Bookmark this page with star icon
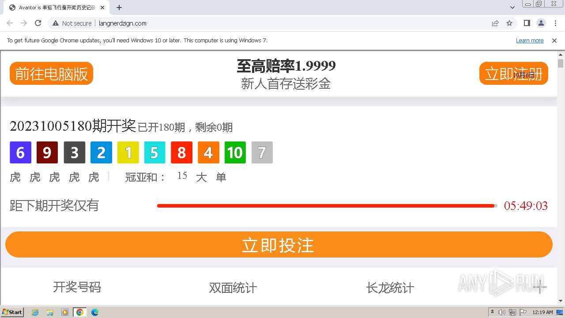 509,23
